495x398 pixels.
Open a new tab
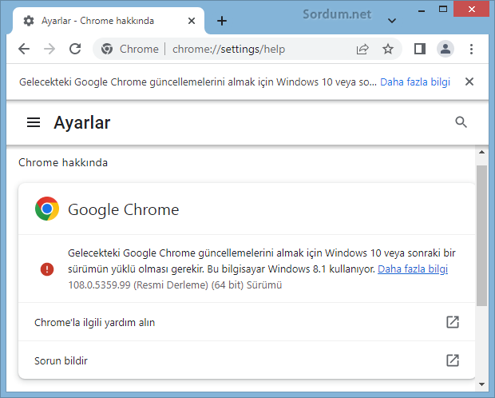(222, 21)
